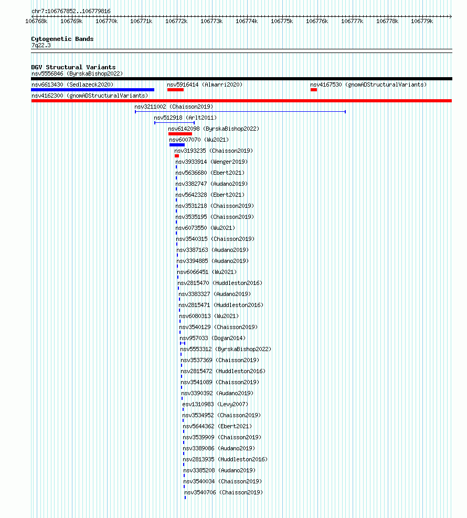Click nsv2815470 (Huddleston2016) label
Viewport: 467px width, 518px height.
click(x=220, y=283)
